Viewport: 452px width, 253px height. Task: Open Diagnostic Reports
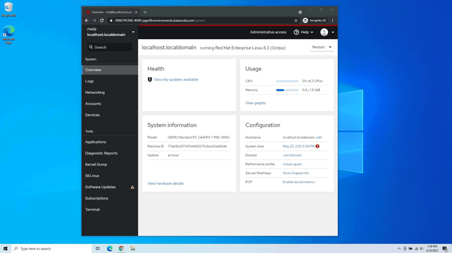[x=110, y=153]
